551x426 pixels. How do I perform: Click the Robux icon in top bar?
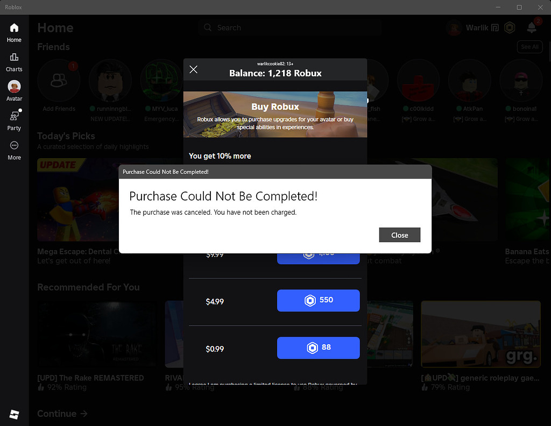(510, 28)
